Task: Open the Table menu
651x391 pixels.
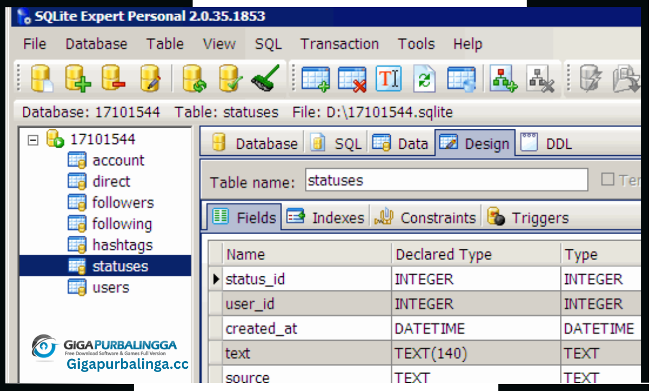Action: [165, 44]
